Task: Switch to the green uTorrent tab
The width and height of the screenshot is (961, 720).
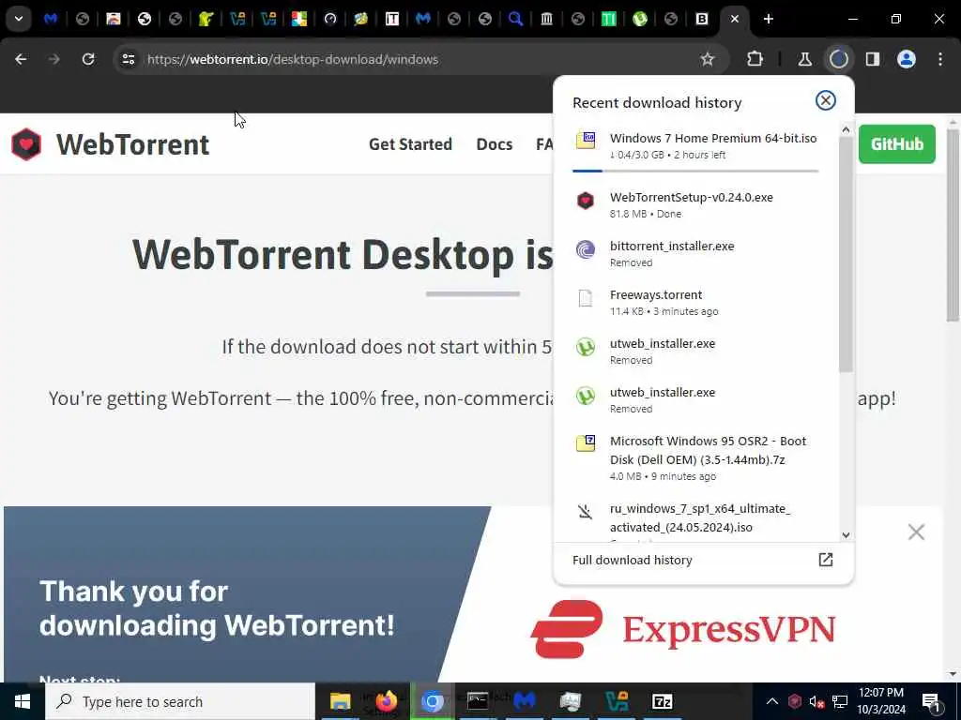Action: (640, 19)
